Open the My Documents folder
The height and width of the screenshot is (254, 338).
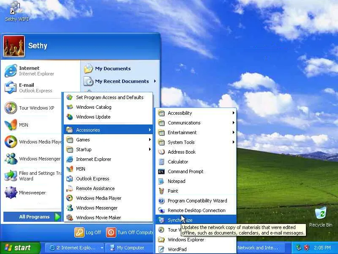[x=107, y=69]
